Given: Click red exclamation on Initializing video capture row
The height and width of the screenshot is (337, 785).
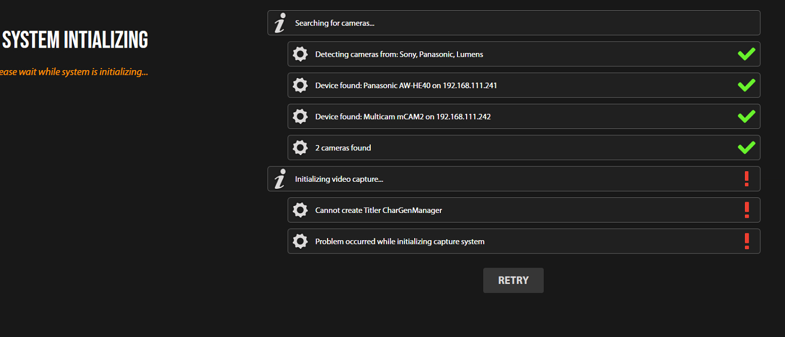Looking at the screenshot, I should 746,179.
